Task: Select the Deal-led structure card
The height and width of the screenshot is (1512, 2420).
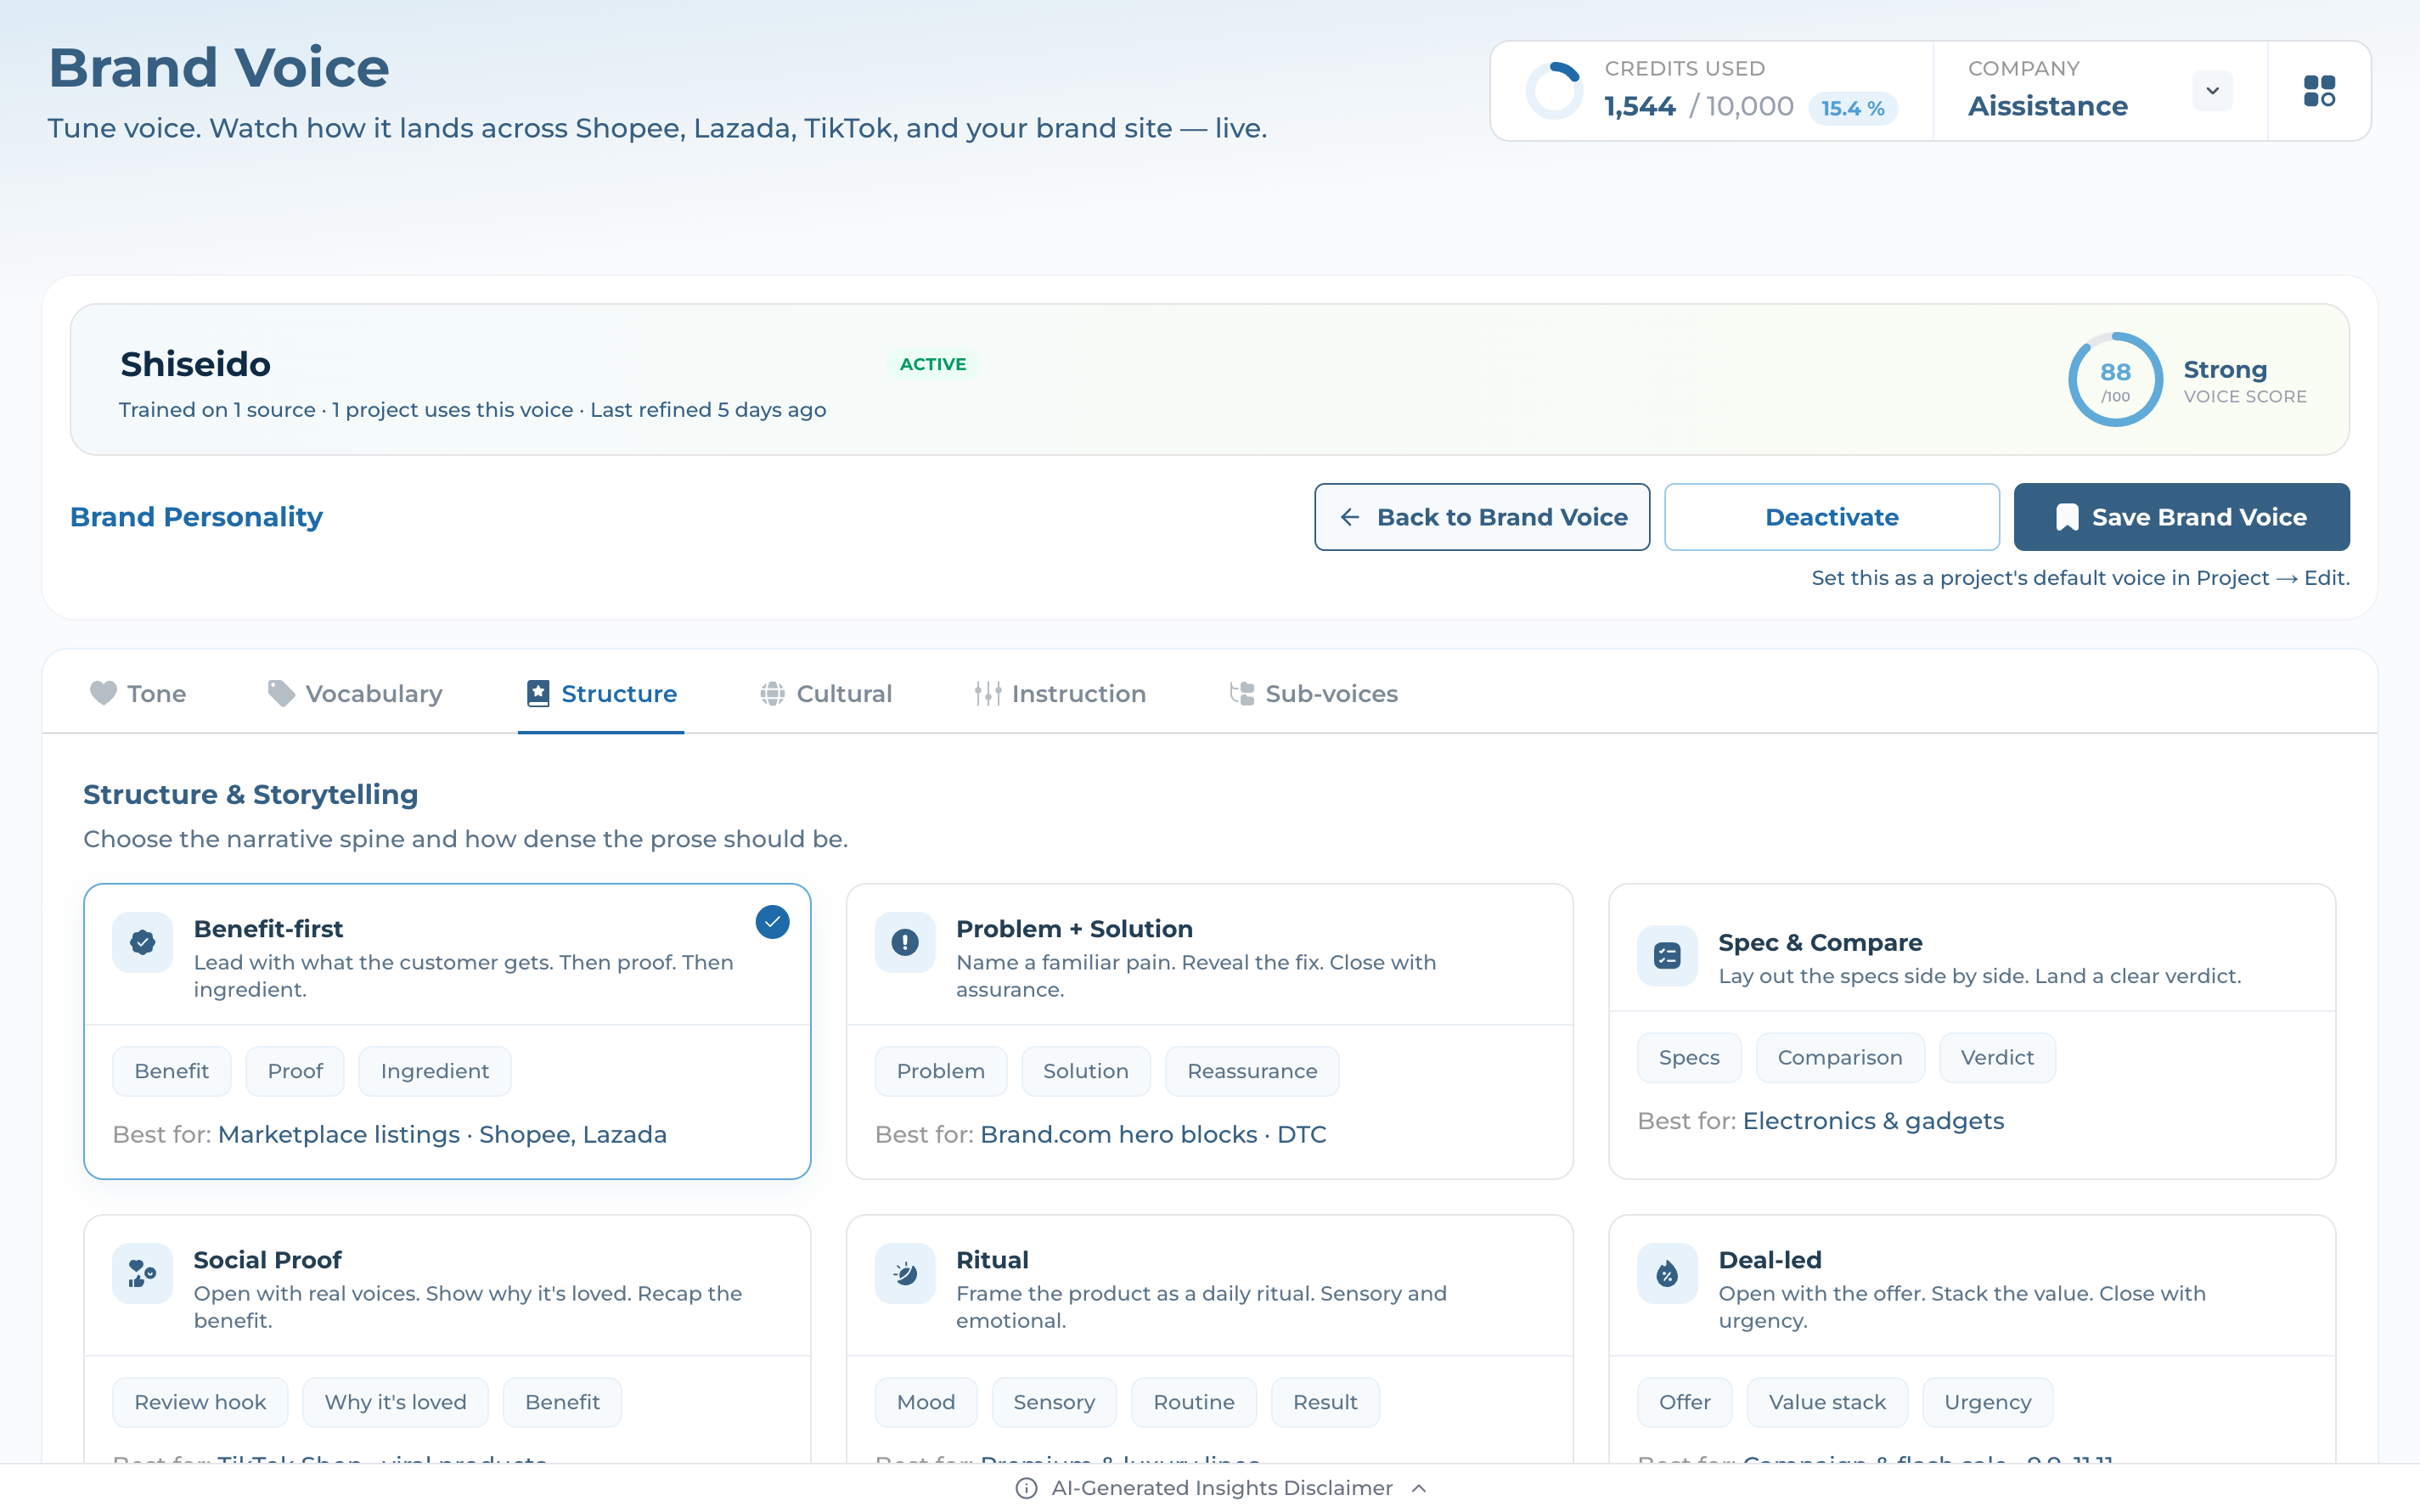Action: 1971,1338
